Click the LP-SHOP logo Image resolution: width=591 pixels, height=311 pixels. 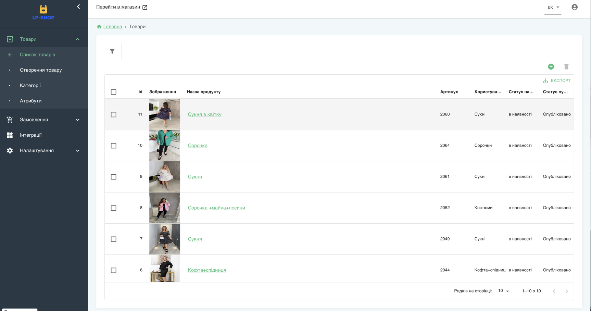(43, 13)
